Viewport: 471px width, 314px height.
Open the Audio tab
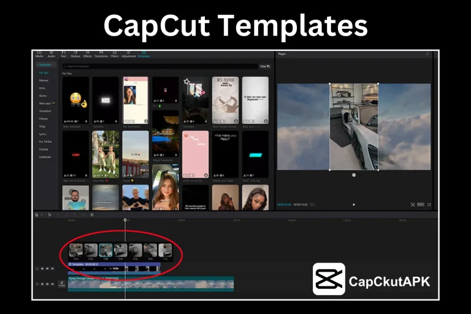[52, 54]
